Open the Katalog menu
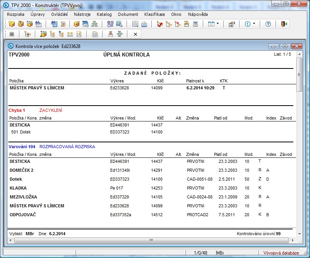310x258 pixels. [104, 14]
